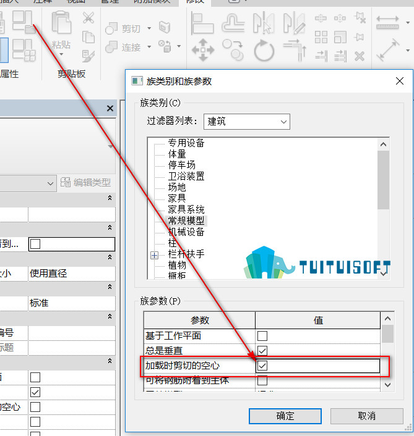This screenshot has width=414, height=436.
Task: Open 连接 dropdown arrow in ribbon
Action: coord(149,47)
